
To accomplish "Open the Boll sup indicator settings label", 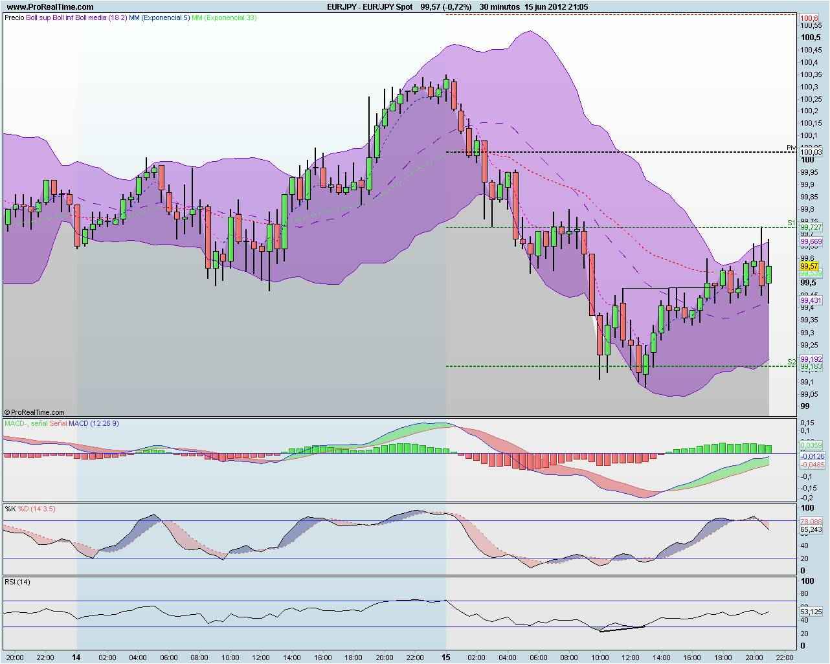I will (x=36, y=19).
